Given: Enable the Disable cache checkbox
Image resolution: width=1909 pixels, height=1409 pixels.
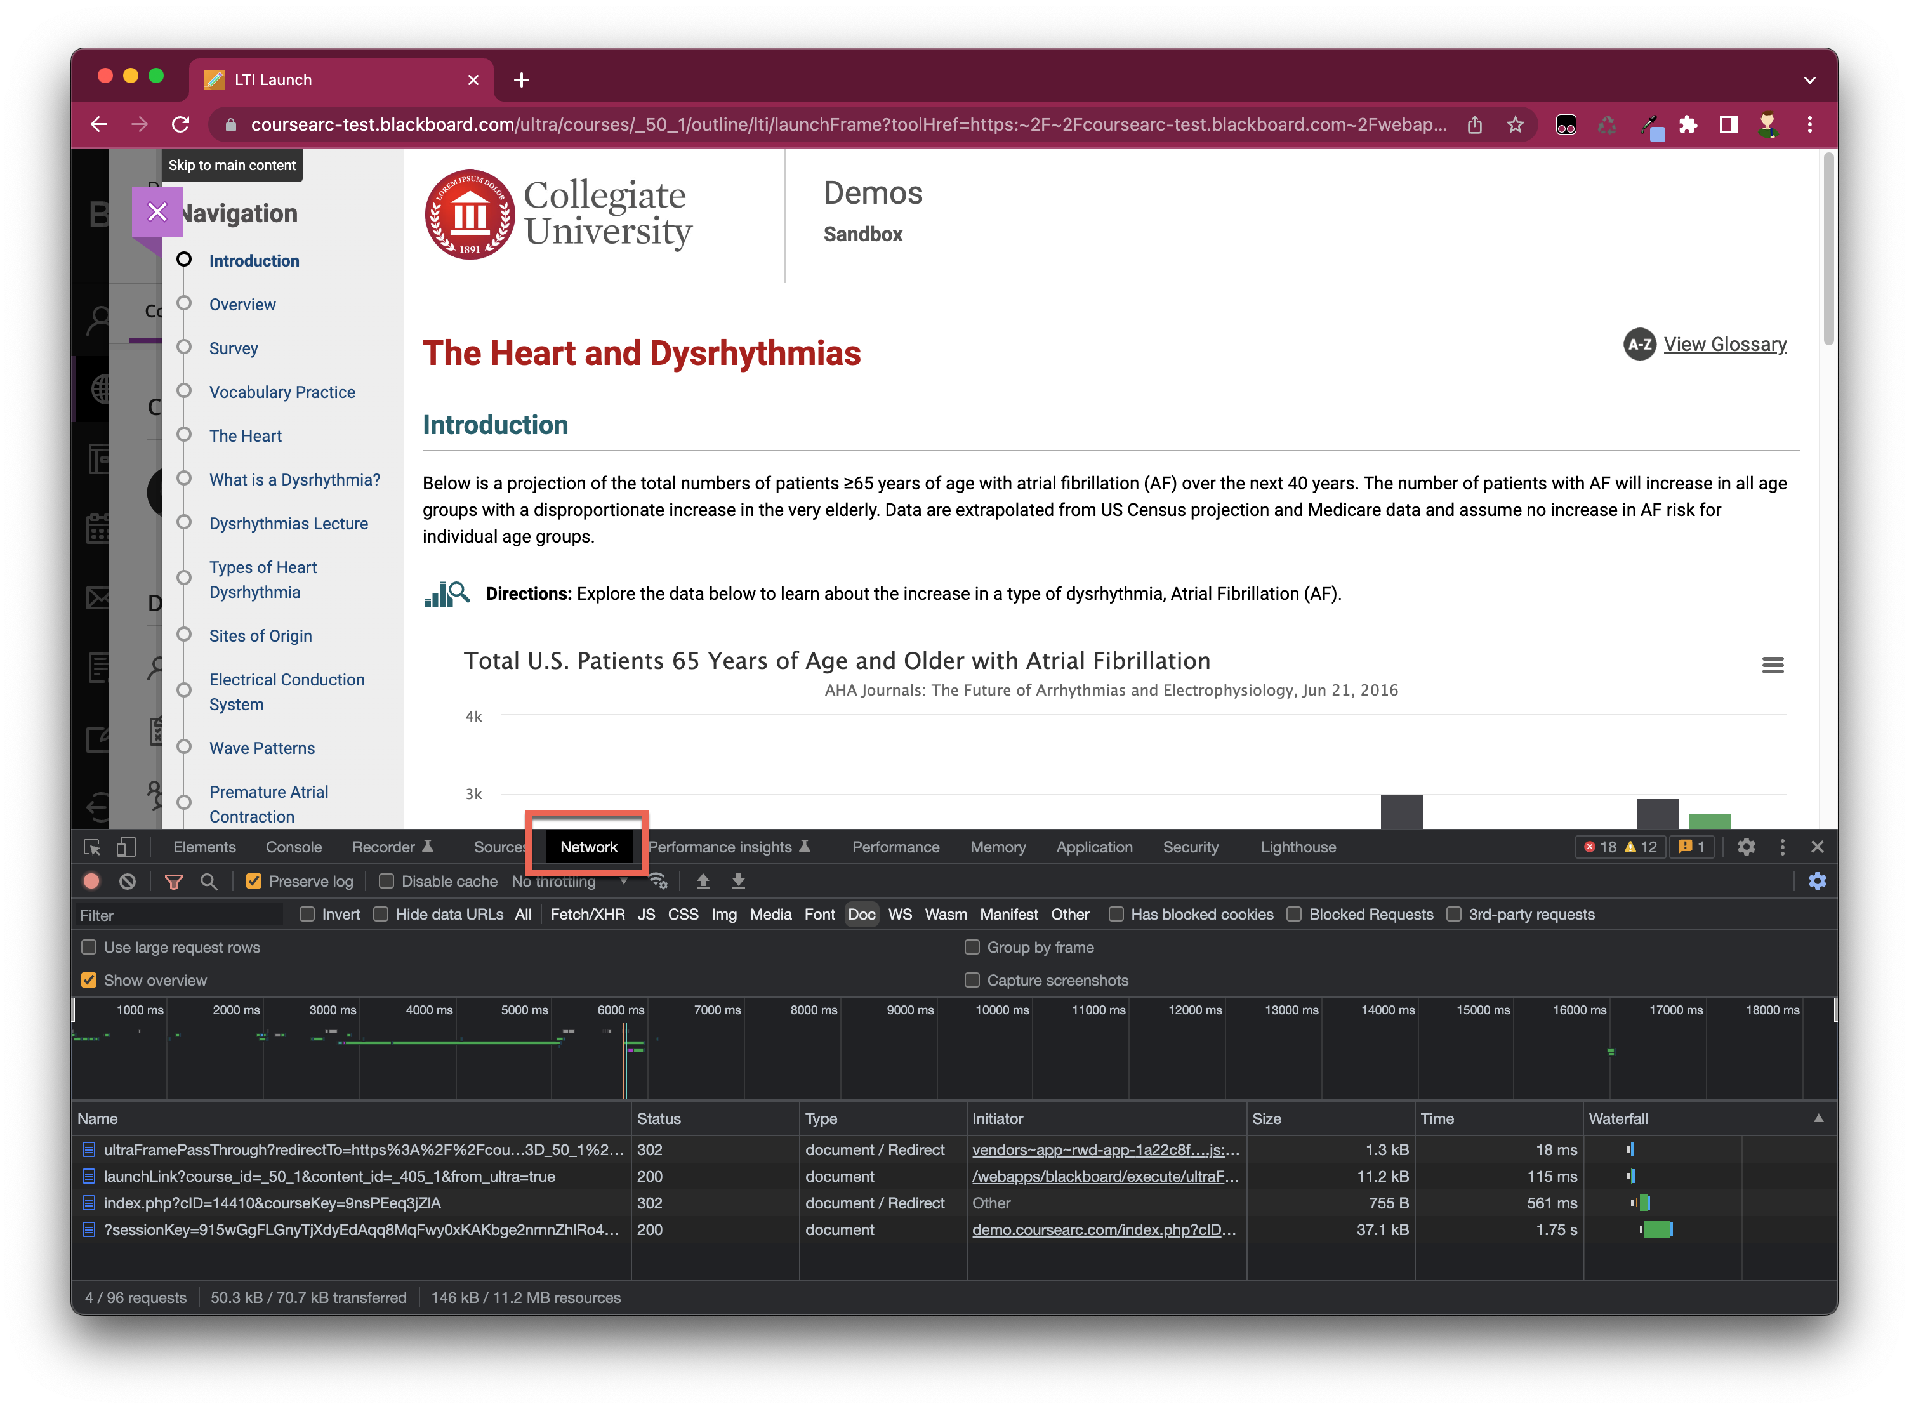Looking at the screenshot, I should [x=387, y=881].
